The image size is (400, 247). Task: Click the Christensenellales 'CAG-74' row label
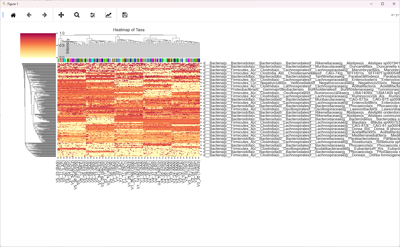pyautogui.click(x=301, y=73)
